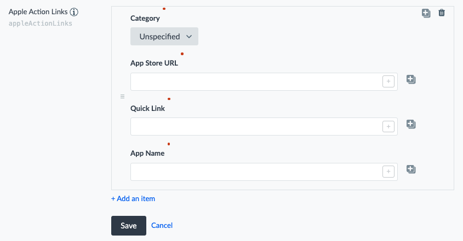The height and width of the screenshot is (241, 463).
Task: Click the Save button
Action: tap(129, 226)
